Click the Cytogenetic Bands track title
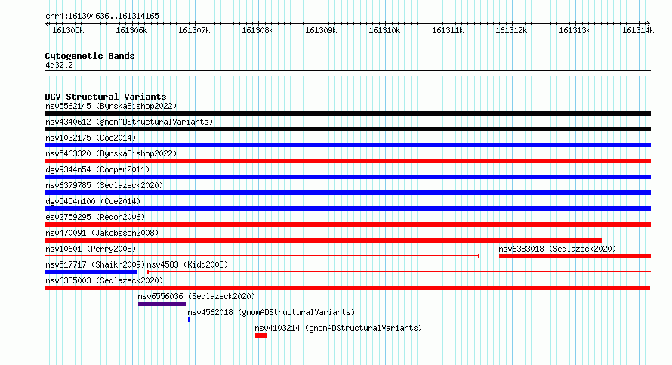The width and height of the screenshot is (672, 365). [90, 56]
